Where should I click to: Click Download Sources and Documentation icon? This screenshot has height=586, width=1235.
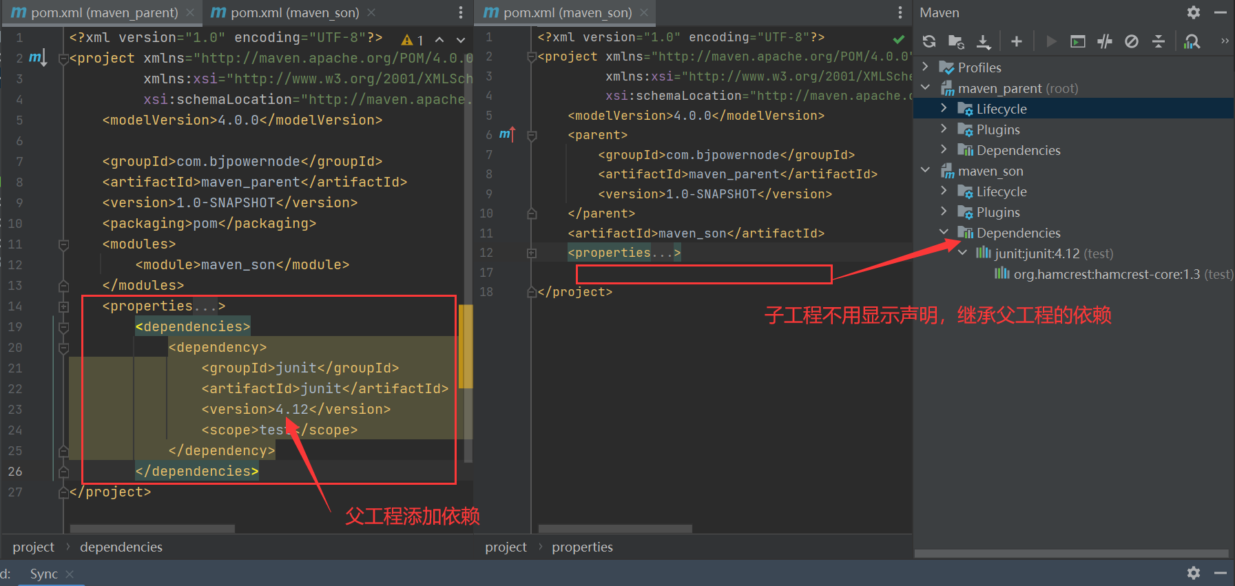click(x=984, y=41)
